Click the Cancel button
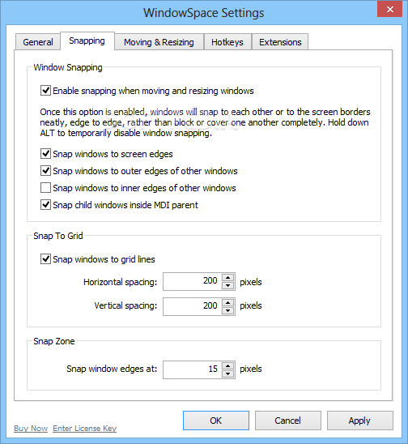408x444 pixels. coord(287,421)
